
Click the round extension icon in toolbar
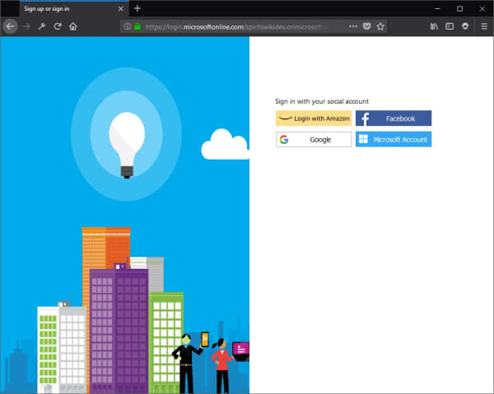(x=465, y=26)
